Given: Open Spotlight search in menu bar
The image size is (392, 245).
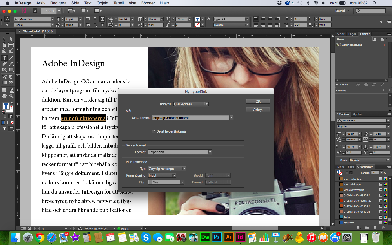Looking at the screenshot, I should [375, 3].
